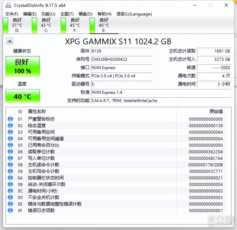Click raw value 000000178CDDB

pos(205,165)
